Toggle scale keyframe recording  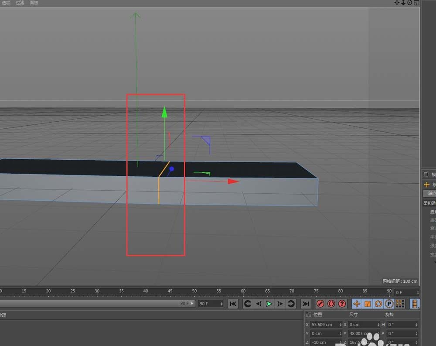click(368, 304)
